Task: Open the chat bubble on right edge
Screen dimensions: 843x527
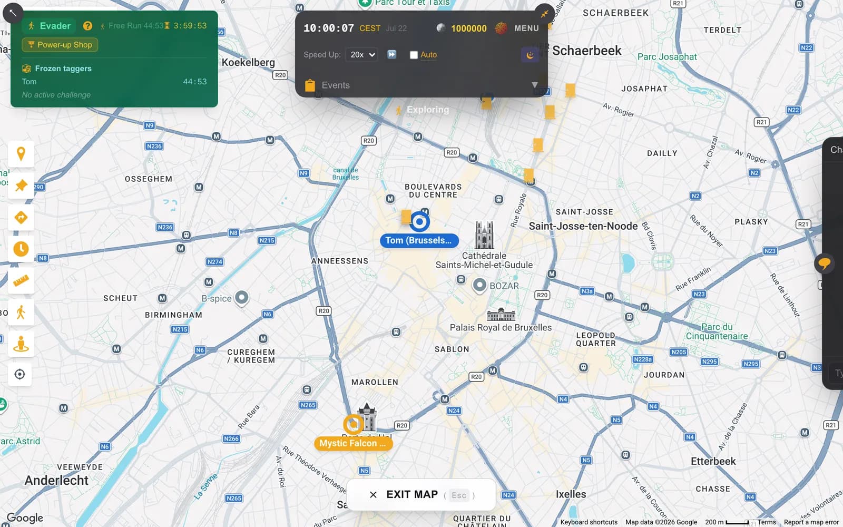Action: point(824,263)
